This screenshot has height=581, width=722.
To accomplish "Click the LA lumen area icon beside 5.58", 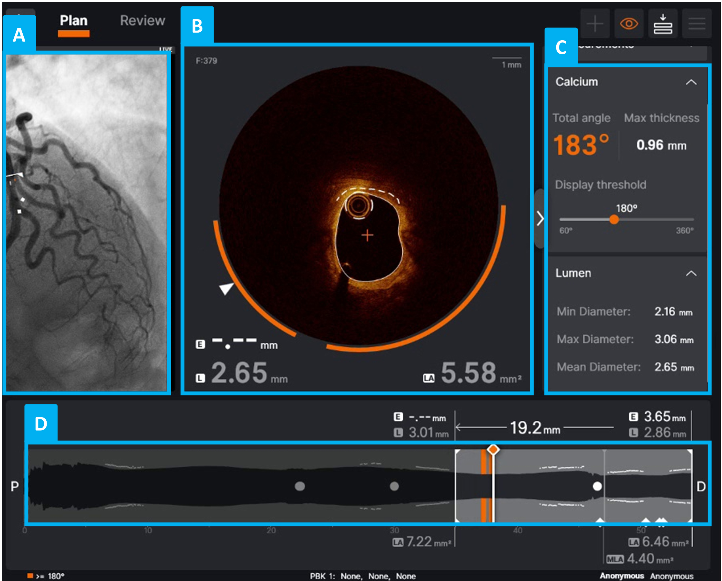I will pos(428,378).
